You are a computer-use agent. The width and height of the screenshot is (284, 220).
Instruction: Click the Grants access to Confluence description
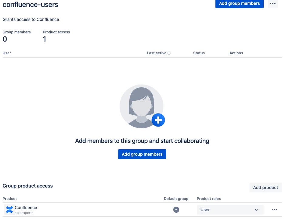click(31, 19)
